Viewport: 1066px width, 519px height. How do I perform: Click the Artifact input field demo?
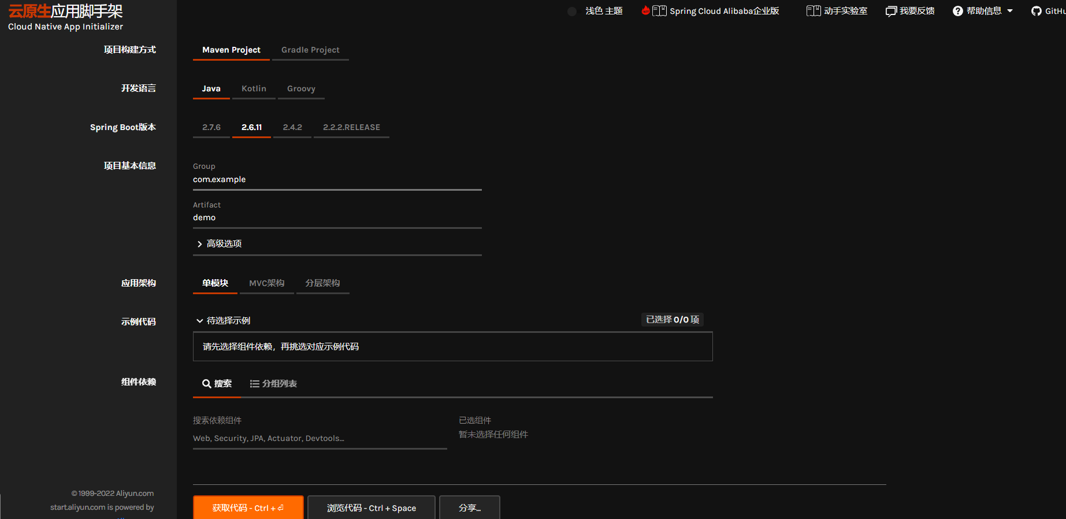(337, 218)
